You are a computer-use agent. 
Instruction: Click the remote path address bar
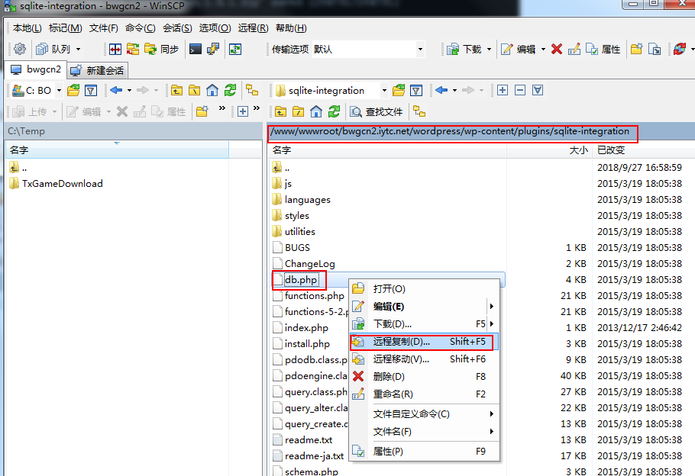[x=480, y=131]
